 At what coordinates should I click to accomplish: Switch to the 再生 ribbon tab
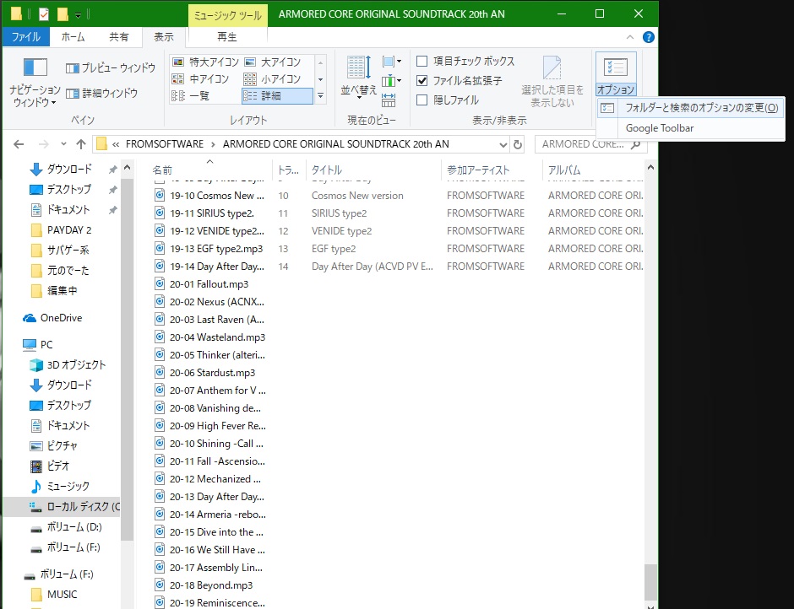point(227,37)
